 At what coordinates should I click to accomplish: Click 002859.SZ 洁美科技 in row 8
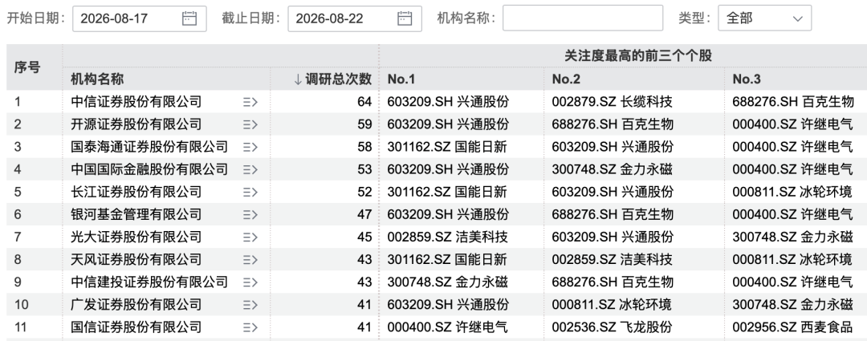612,259
